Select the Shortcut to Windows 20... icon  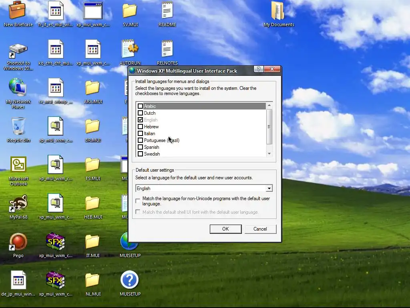(18, 50)
